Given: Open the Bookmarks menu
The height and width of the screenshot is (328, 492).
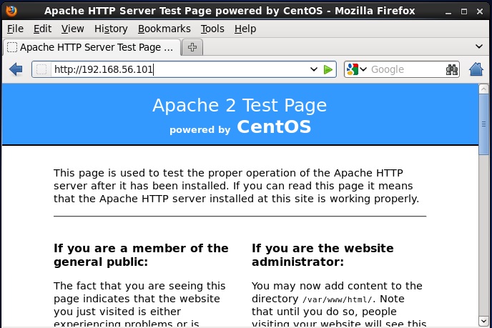Looking at the screenshot, I should click(164, 29).
